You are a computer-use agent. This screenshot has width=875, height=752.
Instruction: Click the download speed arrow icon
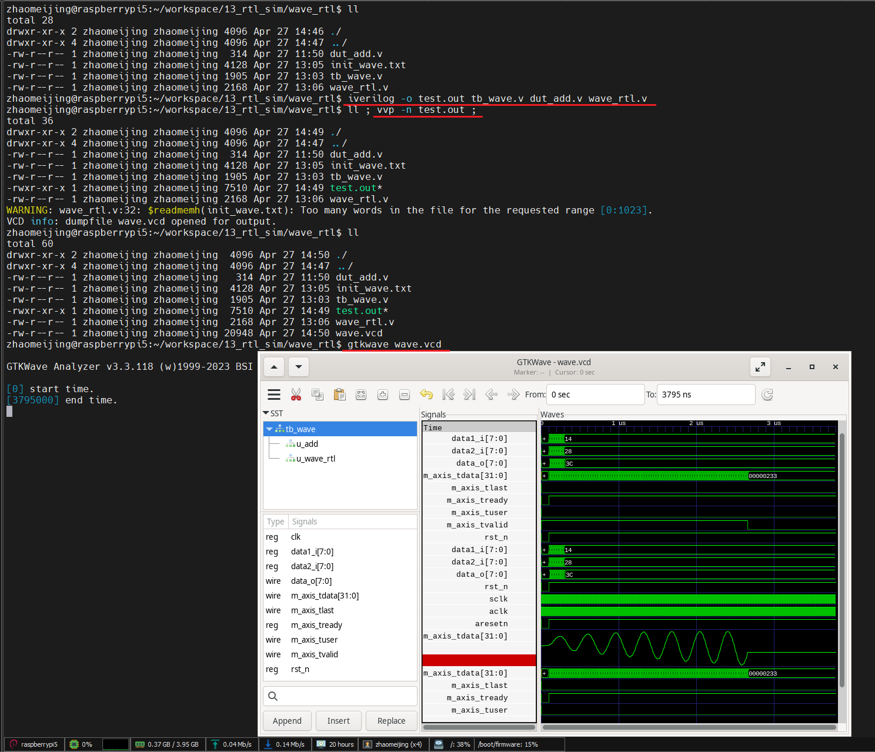click(268, 744)
